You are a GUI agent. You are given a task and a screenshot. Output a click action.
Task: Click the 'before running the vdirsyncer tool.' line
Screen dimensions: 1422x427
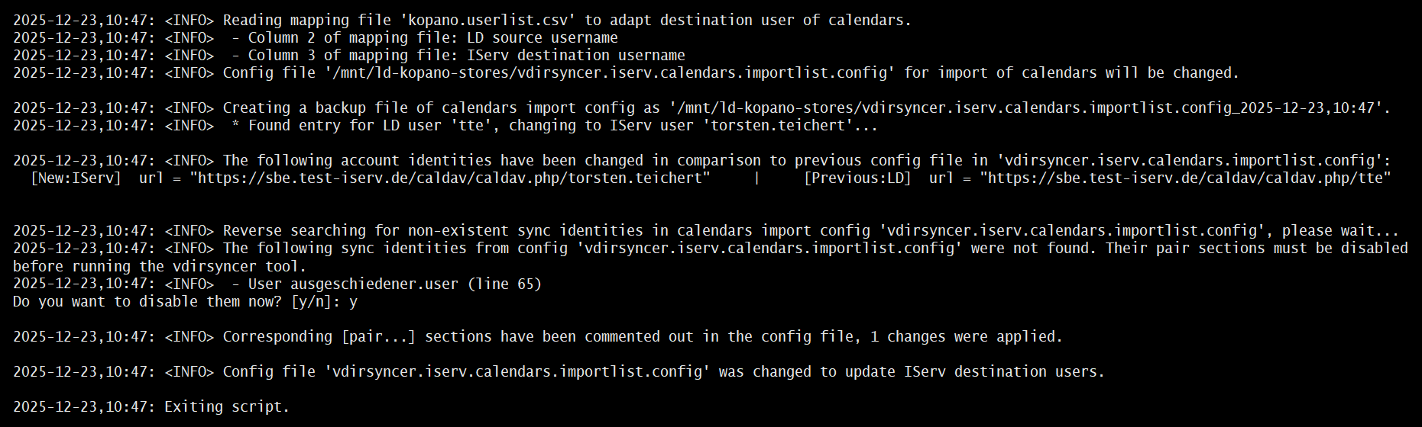pyautogui.click(x=159, y=267)
